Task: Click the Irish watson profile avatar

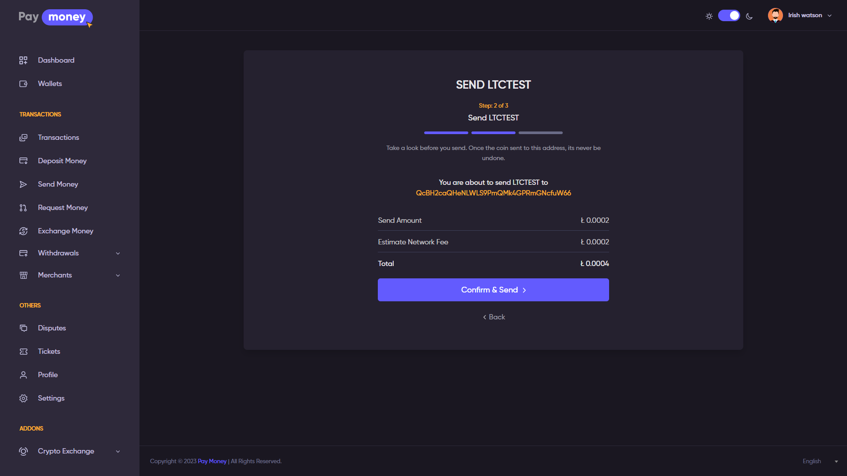Action: (775, 15)
